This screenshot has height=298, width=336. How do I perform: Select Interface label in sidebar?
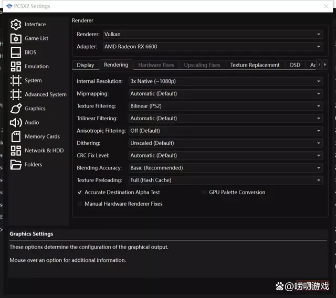click(35, 25)
